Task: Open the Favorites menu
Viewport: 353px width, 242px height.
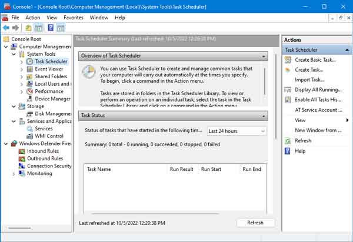Action: point(74,18)
